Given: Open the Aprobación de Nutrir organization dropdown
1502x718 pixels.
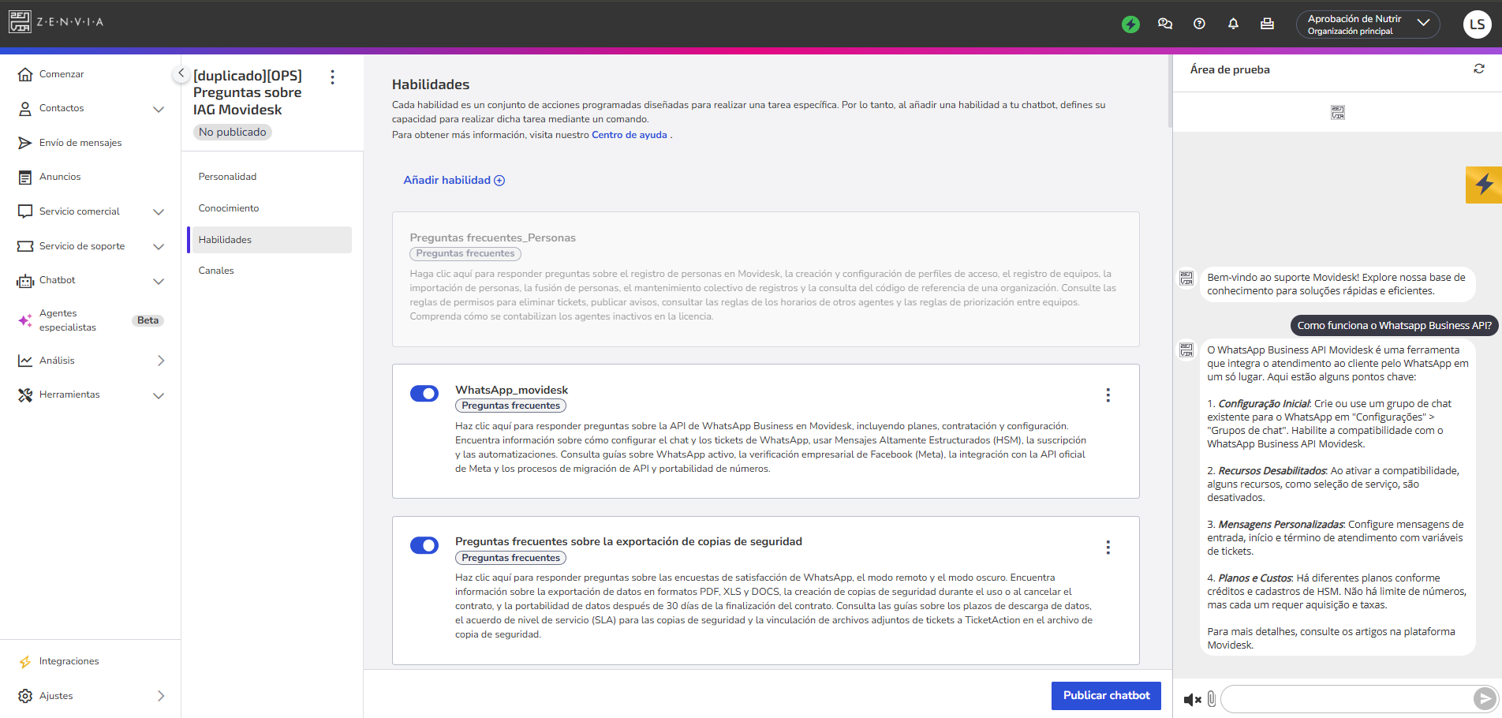Looking at the screenshot, I should click(1368, 24).
